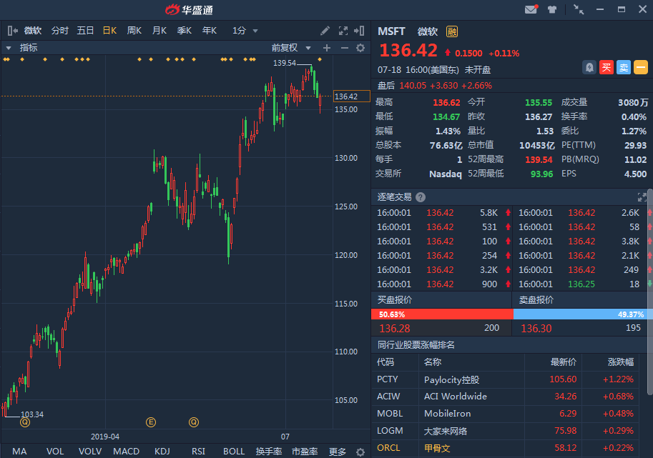
Task: Click the red buy button
Action: pyautogui.click(x=607, y=67)
